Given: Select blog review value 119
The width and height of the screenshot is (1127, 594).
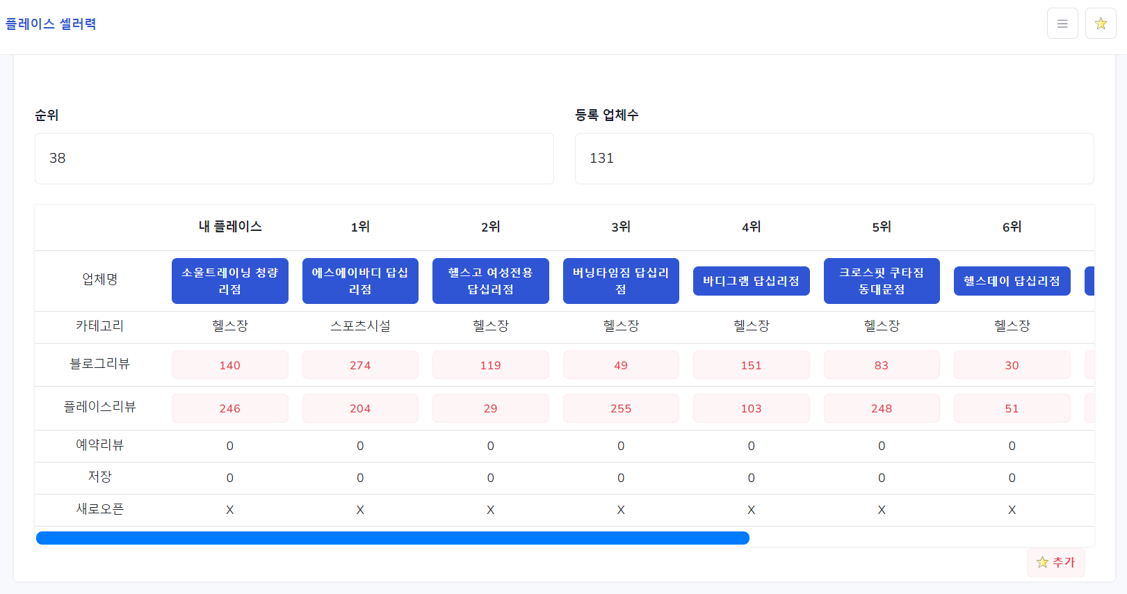Looking at the screenshot, I should pos(491,365).
